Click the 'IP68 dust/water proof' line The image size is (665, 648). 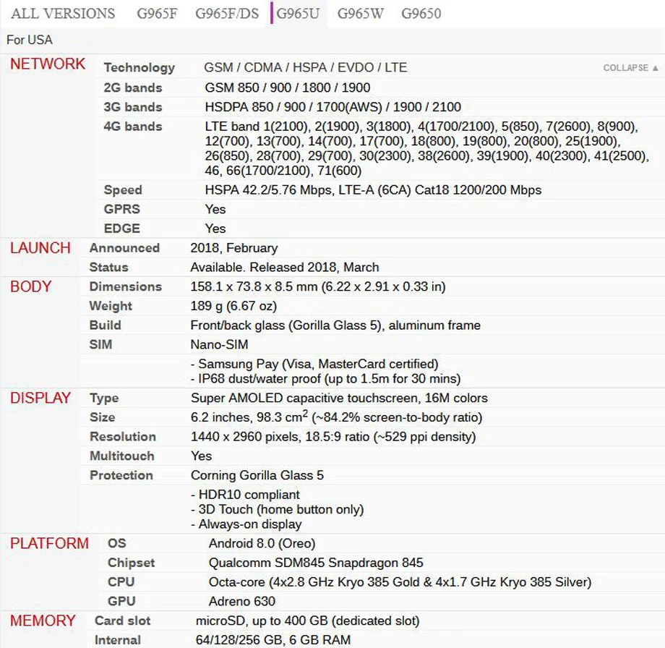pyautogui.click(x=326, y=379)
